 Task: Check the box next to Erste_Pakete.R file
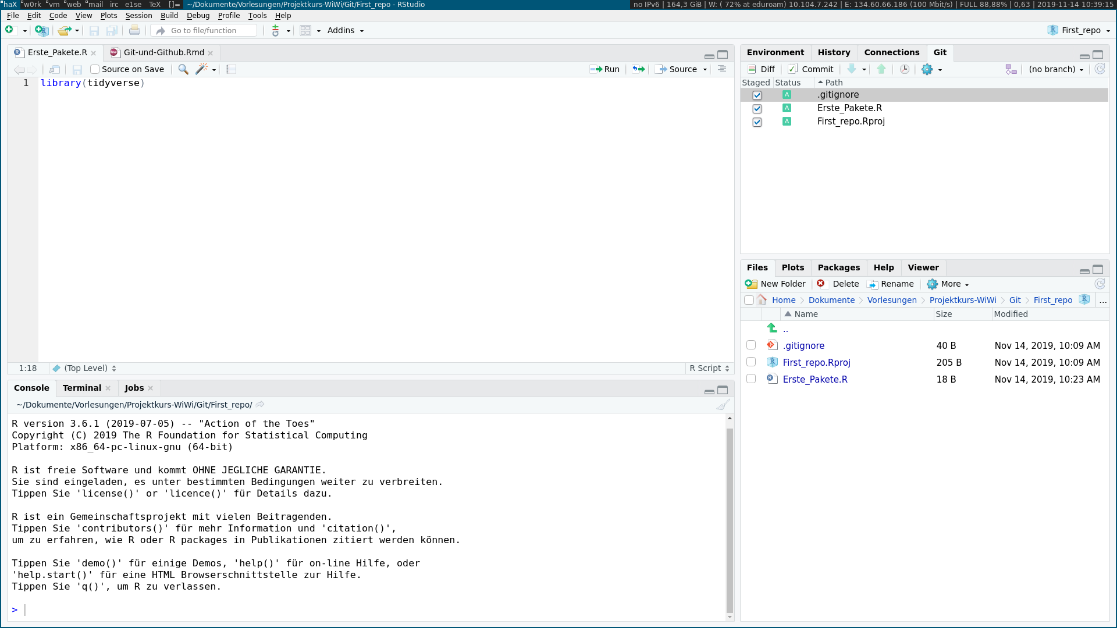751,379
